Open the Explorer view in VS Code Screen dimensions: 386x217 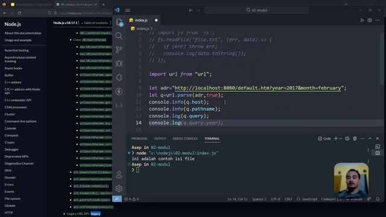pos(119,23)
